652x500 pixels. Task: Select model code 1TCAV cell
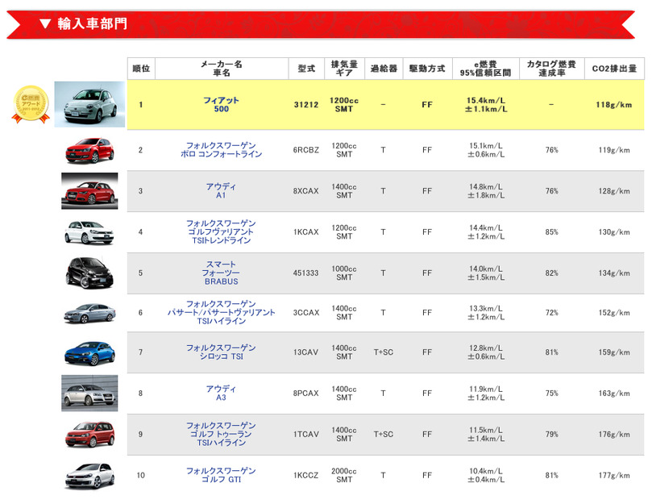pos(306,435)
